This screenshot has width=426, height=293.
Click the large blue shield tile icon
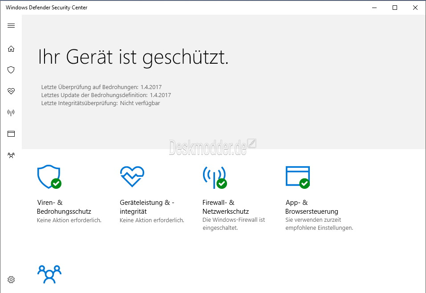pyautogui.click(x=49, y=177)
